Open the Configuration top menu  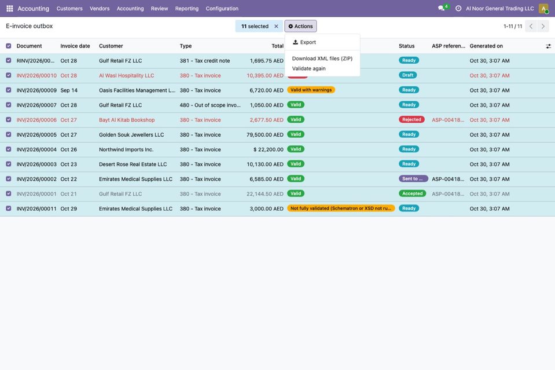click(x=222, y=9)
